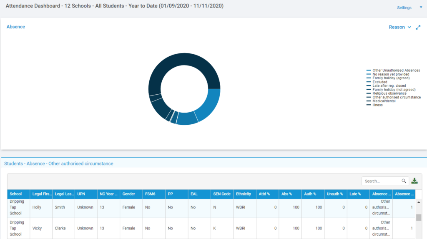The image size is (427, 239).
Task: Open the Settings dropdown arrow
Action: point(421,8)
